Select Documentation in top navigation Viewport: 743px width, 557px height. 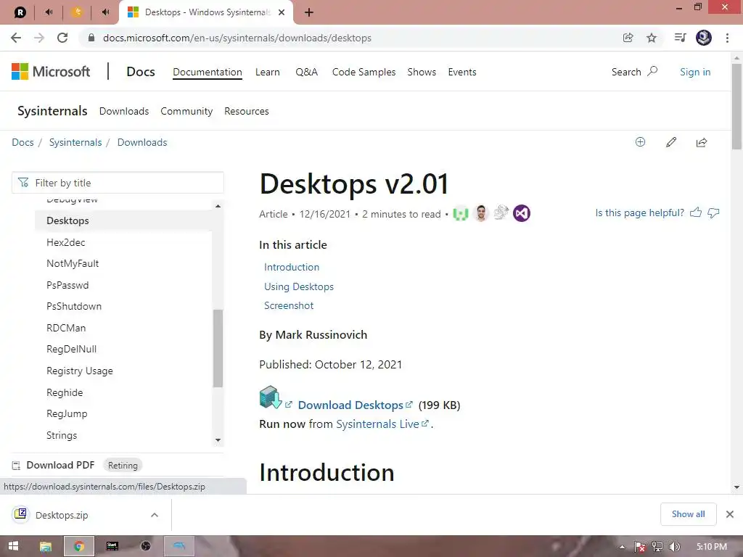[207, 72]
